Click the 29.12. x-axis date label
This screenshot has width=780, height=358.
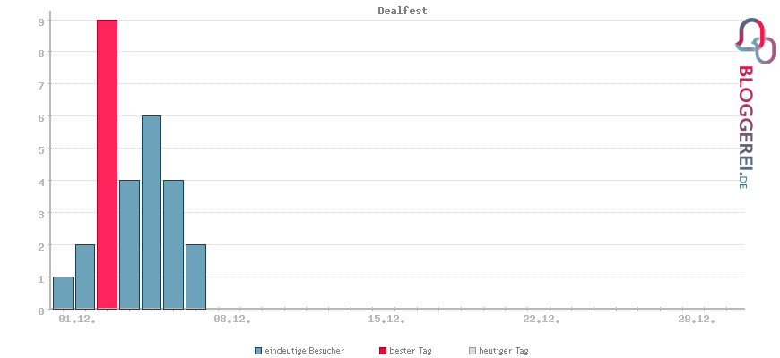pyautogui.click(x=697, y=319)
